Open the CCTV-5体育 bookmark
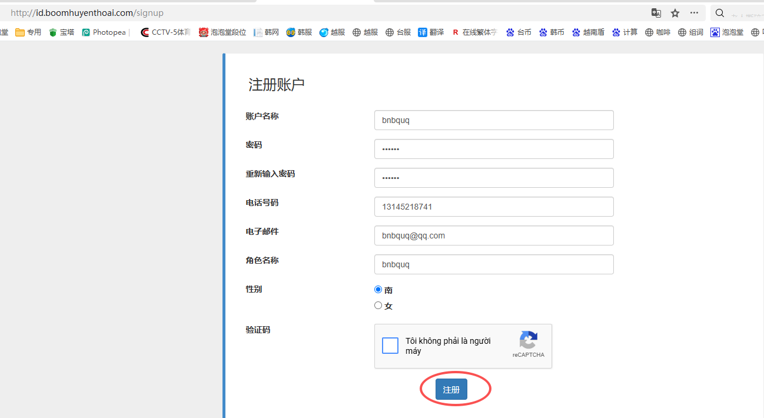The width and height of the screenshot is (764, 418). click(x=165, y=32)
